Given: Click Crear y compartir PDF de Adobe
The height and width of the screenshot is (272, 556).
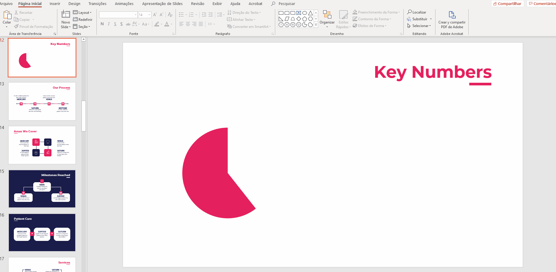Looking at the screenshot, I should (452, 19).
